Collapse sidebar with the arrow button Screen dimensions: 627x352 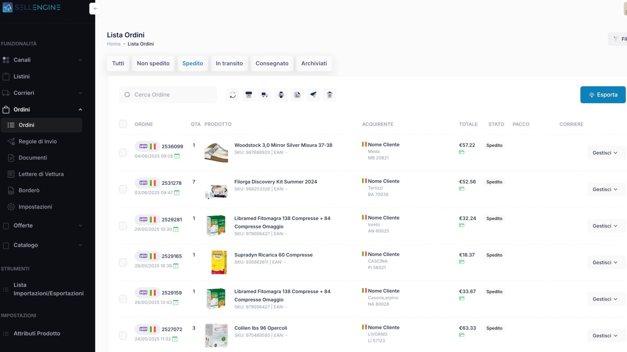click(95, 9)
